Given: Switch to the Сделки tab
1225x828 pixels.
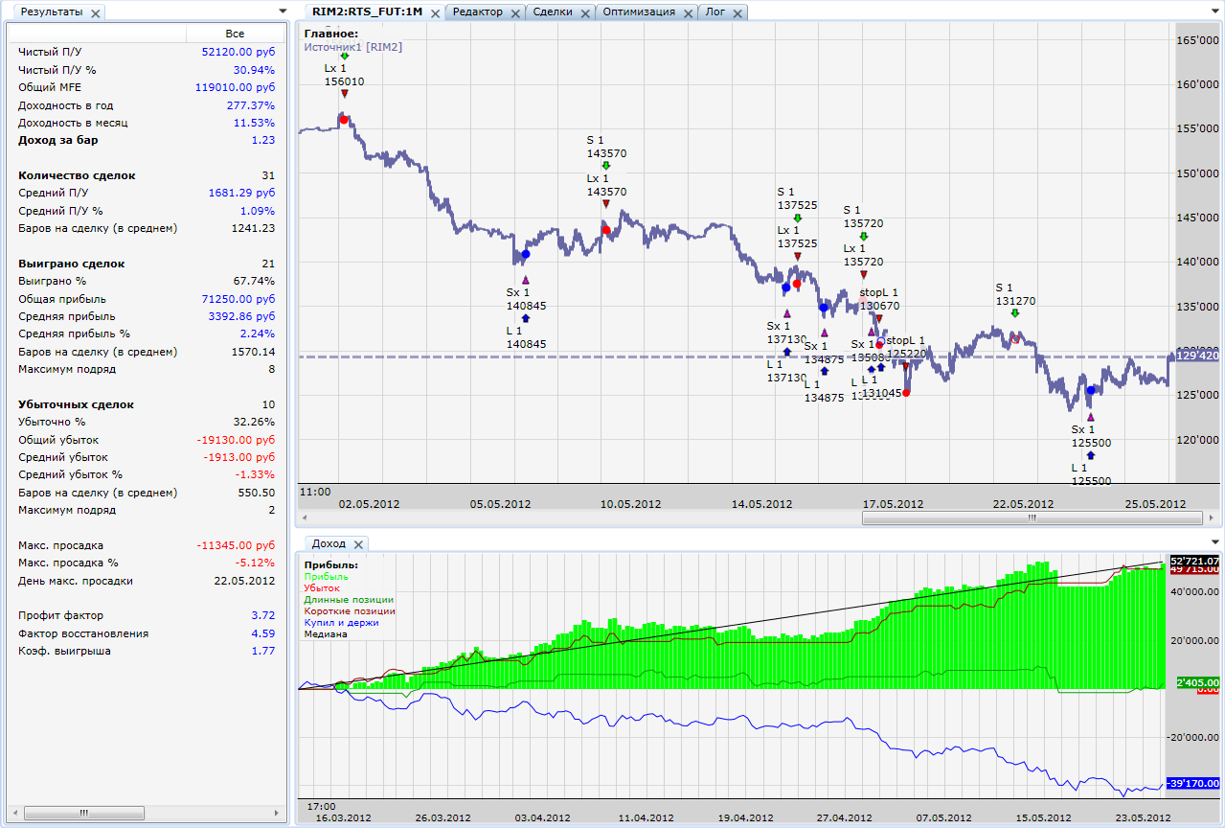Looking at the screenshot, I should click(x=552, y=12).
